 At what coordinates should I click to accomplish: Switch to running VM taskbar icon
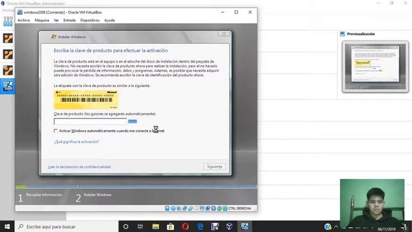(245, 226)
